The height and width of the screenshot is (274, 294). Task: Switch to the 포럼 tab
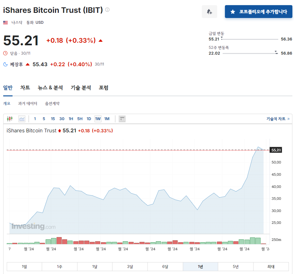click(x=103, y=88)
